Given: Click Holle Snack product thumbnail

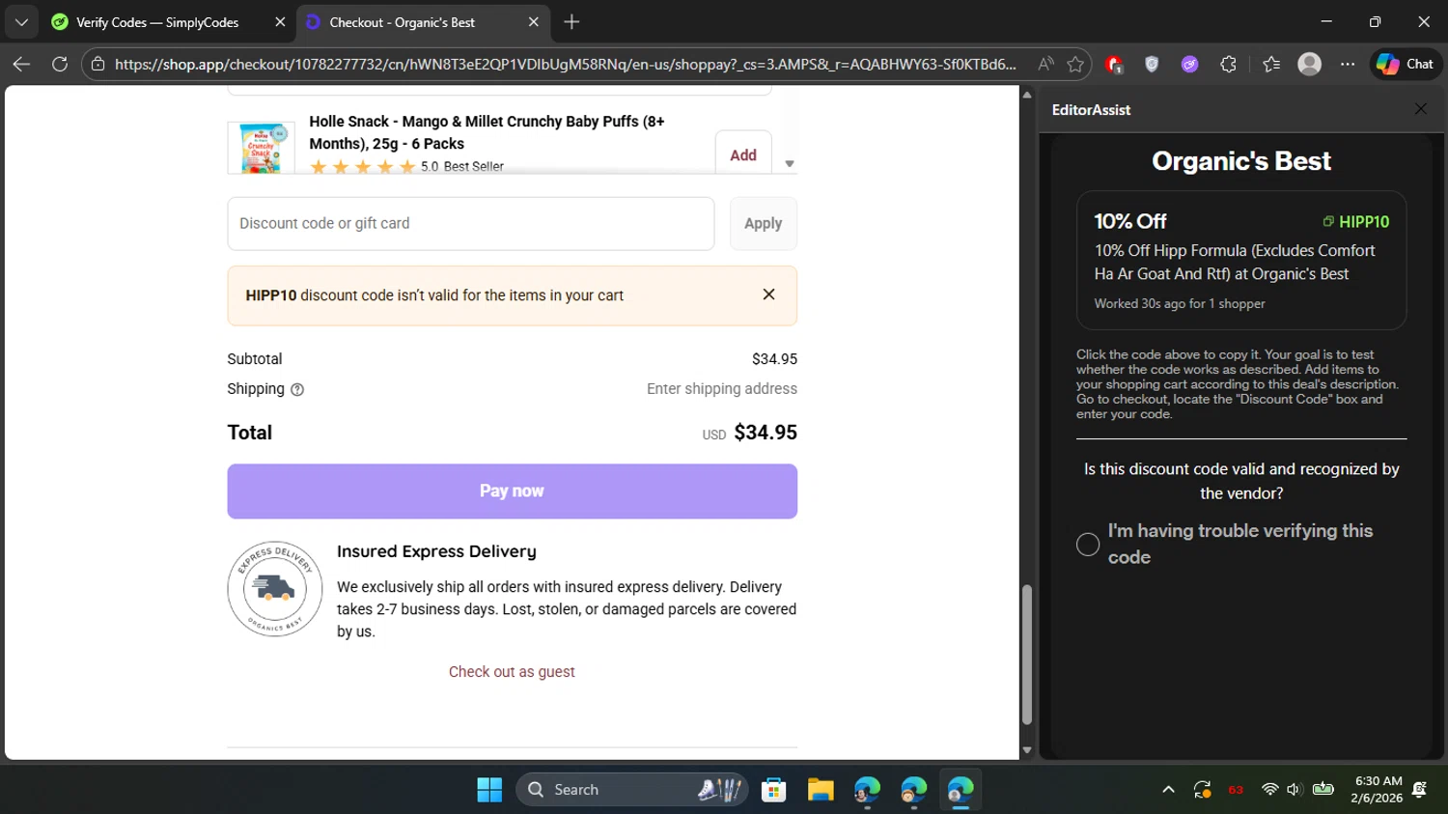Looking at the screenshot, I should pyautogui.click(x=261, y=147).
